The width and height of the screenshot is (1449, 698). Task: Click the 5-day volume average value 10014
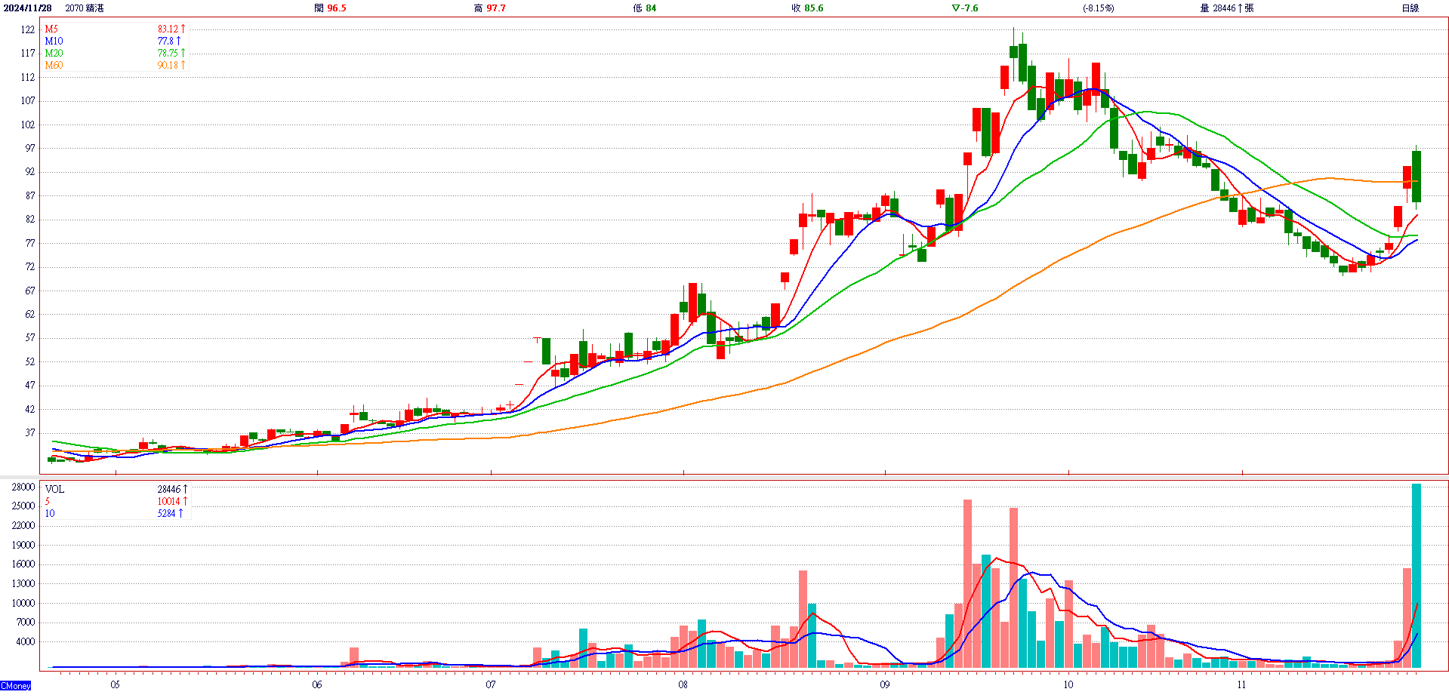pos(171,502)
